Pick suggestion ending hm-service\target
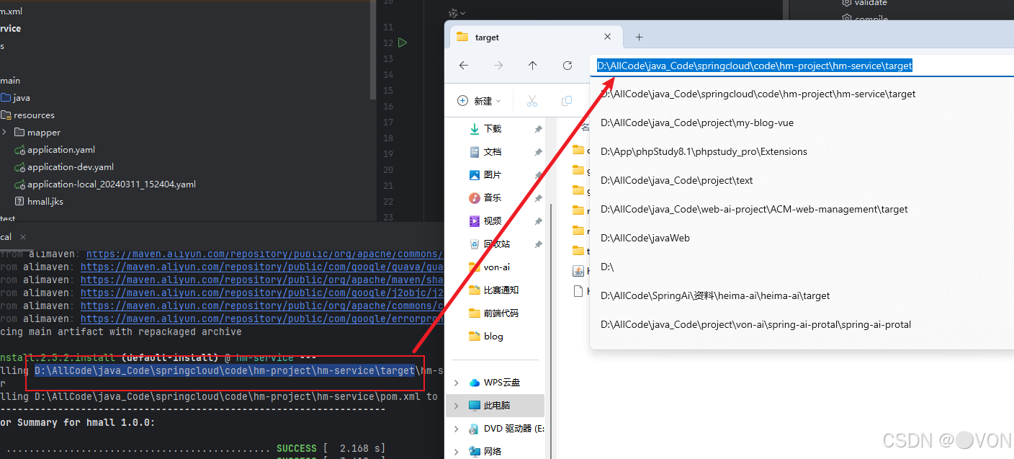 (758, 94)
